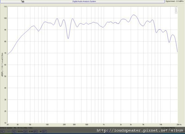This screenshot has height=134, width=185.
Task: Click the response curve's highest peak above 3k
Action: click(x=134, y=15)
